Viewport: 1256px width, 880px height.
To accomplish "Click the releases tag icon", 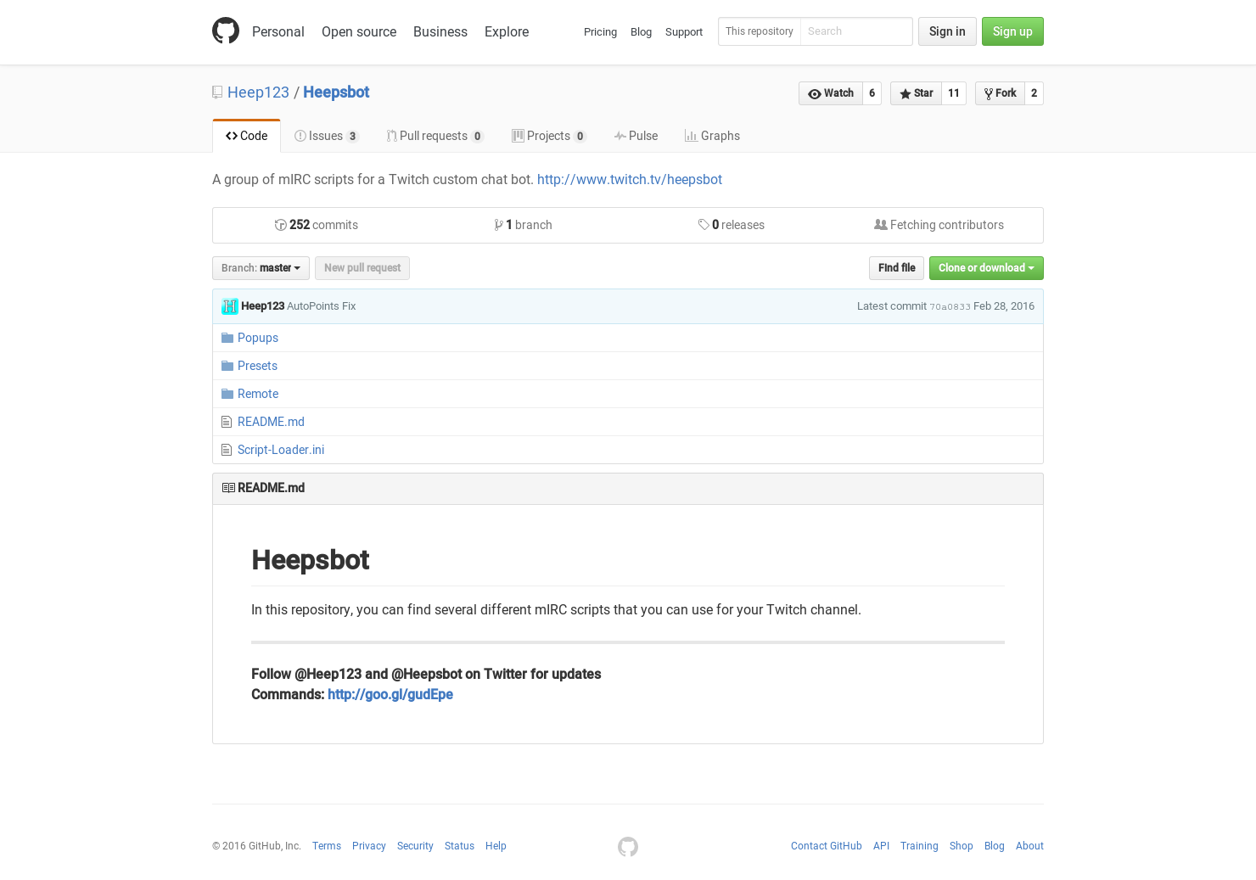I will pos(704,225).
